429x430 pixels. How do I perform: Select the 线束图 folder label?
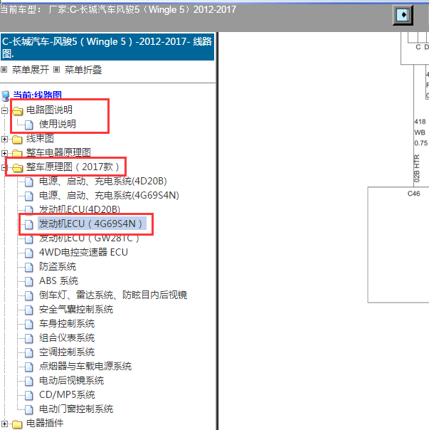point(40,139)
